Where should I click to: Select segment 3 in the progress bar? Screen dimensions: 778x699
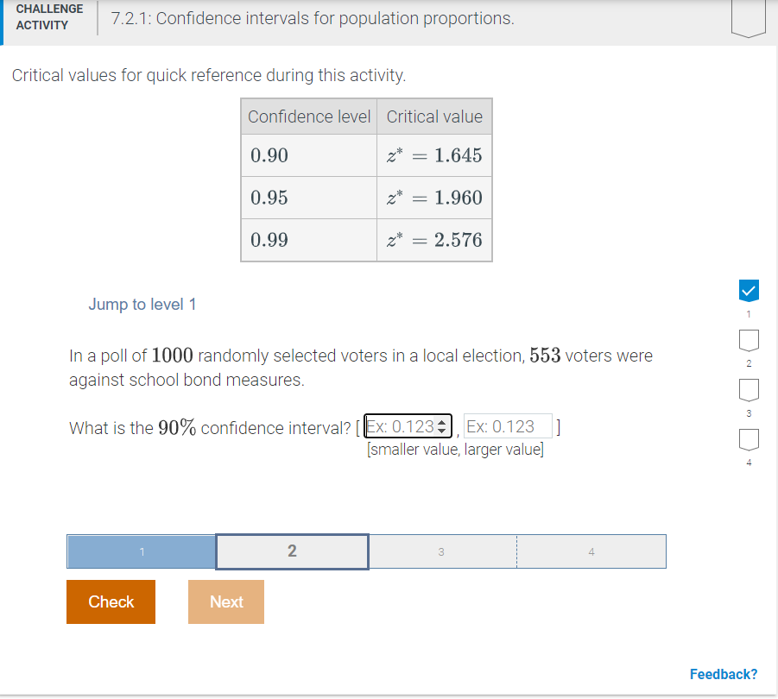(x=441, y=551)
